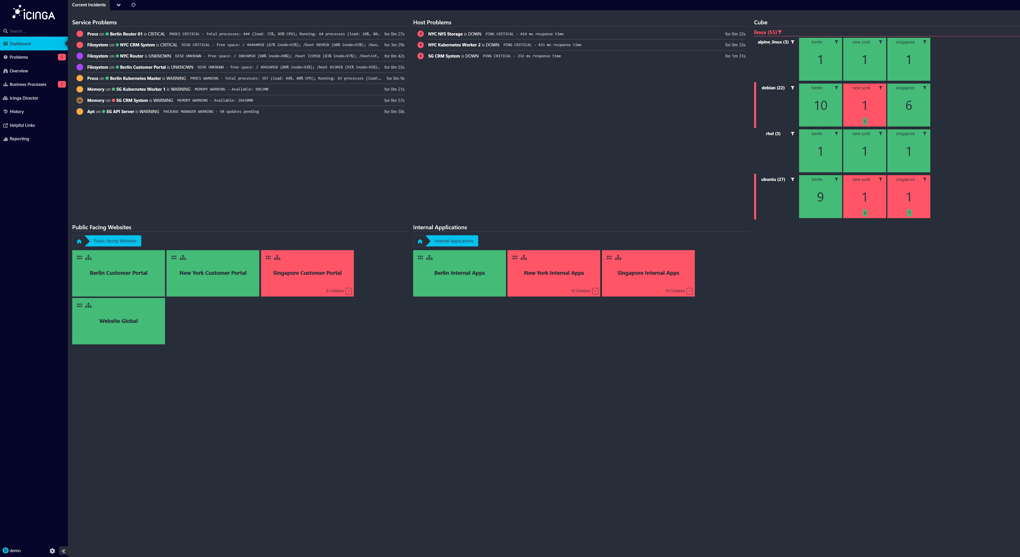Screen dimensions: 1020x557
Task: Click tree icon on Berlin Customer Portal tile
Action: pos(89,258)
